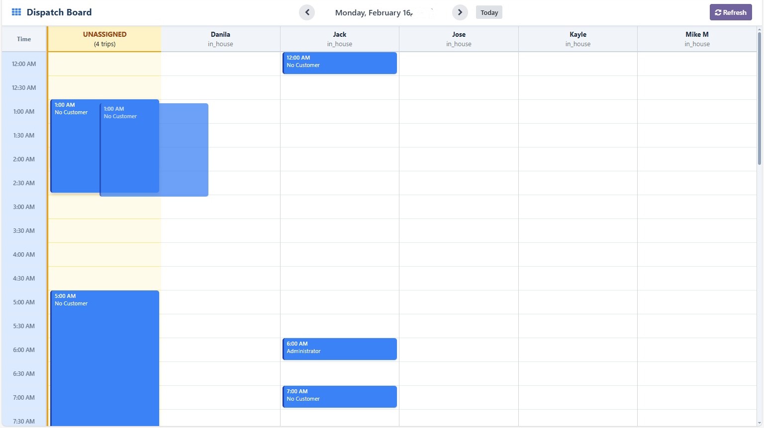Open Jack's 12:00 AM No Customer trip

(339, 63)
